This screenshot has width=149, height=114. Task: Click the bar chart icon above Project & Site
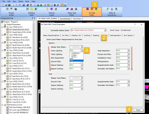click(x=16, y=9)
